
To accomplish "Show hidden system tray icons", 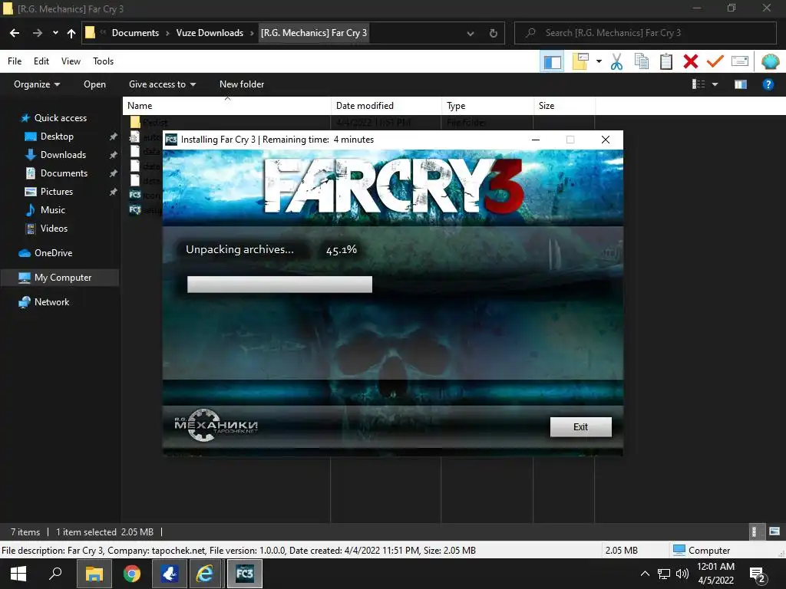I will (x=645, y=574).
